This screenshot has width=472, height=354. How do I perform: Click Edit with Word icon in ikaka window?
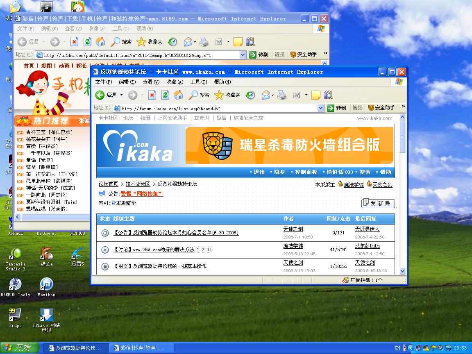297,95
